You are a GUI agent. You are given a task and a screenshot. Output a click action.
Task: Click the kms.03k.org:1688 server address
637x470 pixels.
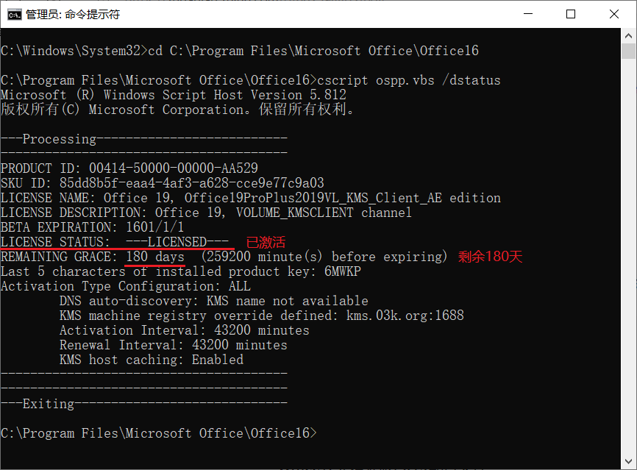405,316
